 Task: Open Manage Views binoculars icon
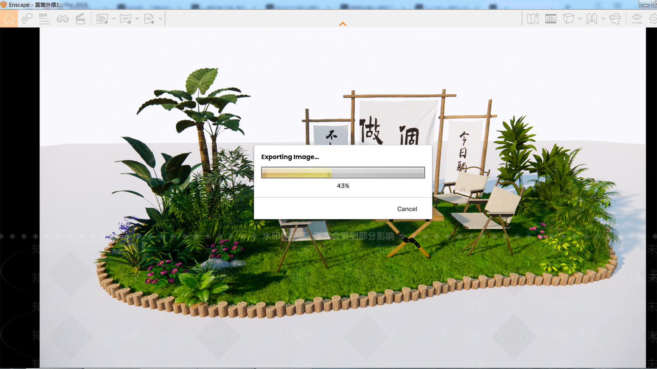62,19
